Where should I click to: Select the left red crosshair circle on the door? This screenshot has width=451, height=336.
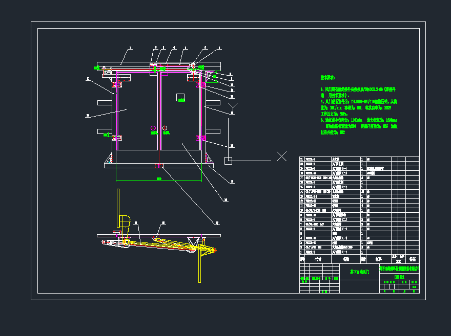click(153, 128)
